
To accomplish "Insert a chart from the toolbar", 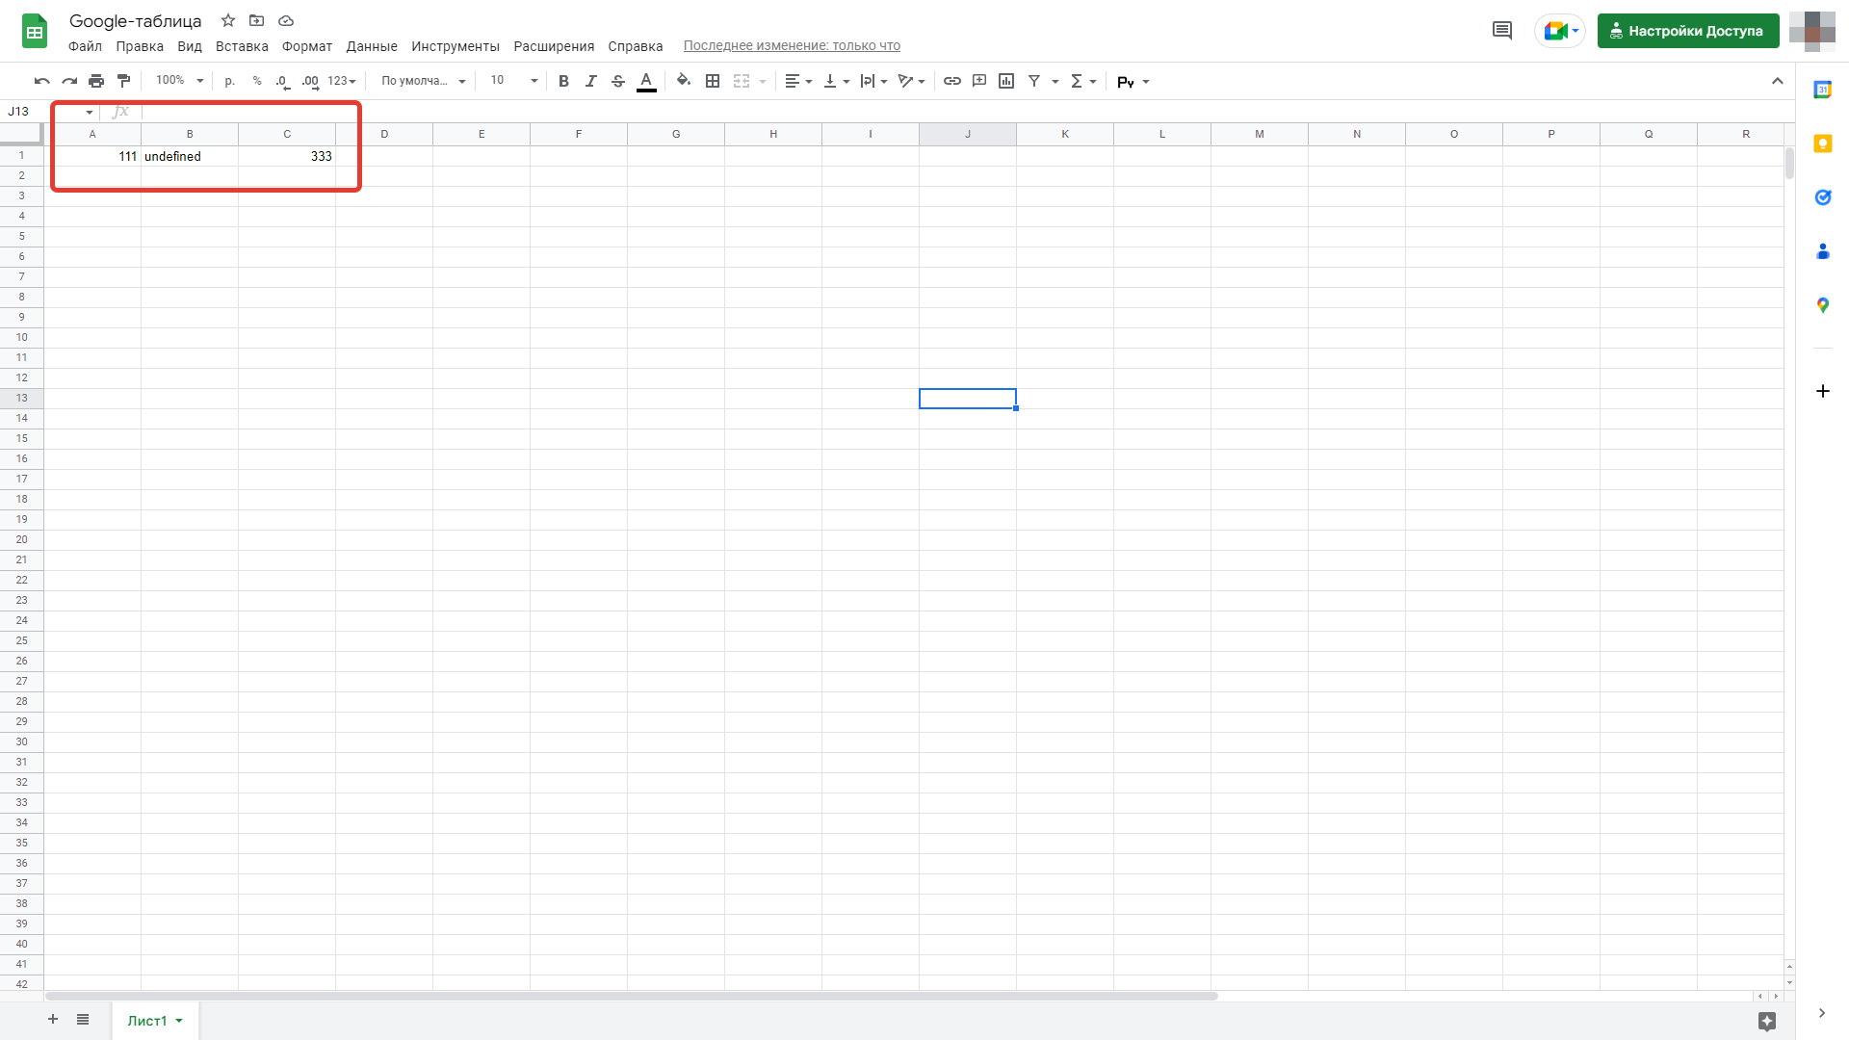I will pyautogui.click(x=1006, y=81).
